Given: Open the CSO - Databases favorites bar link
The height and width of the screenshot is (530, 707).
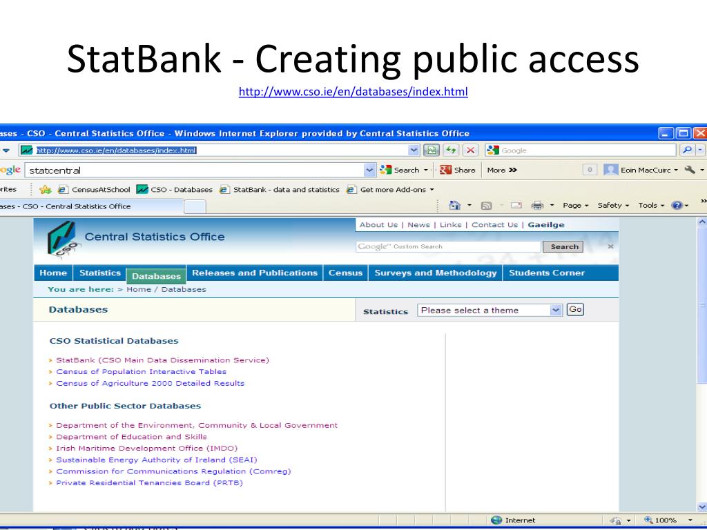Looking at the screenshot, I should pos(175,190).
